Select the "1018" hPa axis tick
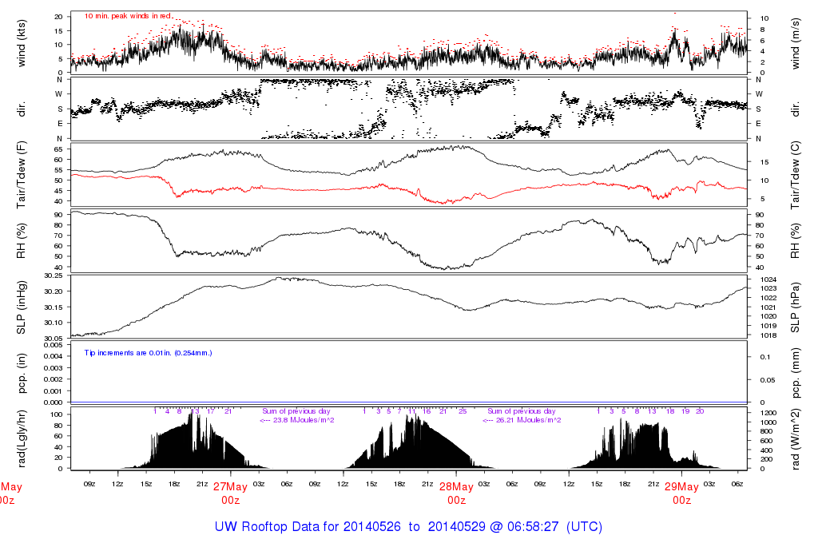Screen dimensions: 818x559 [769, 335]
